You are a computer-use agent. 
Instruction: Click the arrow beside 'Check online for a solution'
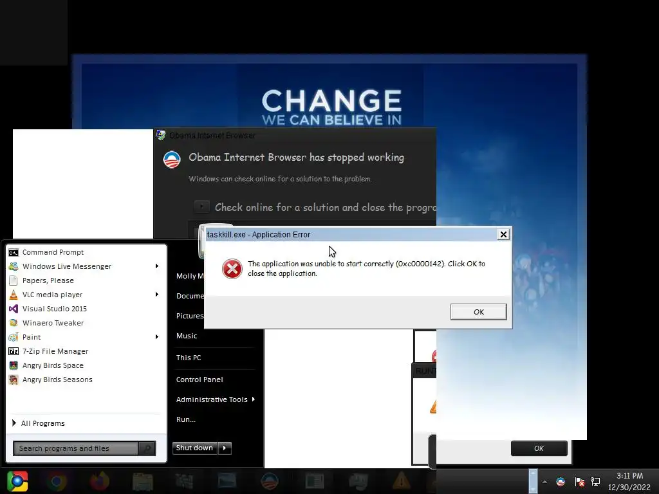point(201,206)
